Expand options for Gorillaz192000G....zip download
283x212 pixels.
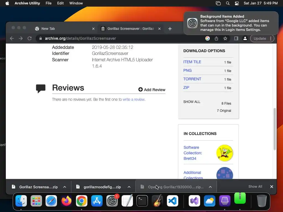pos(210,187)
